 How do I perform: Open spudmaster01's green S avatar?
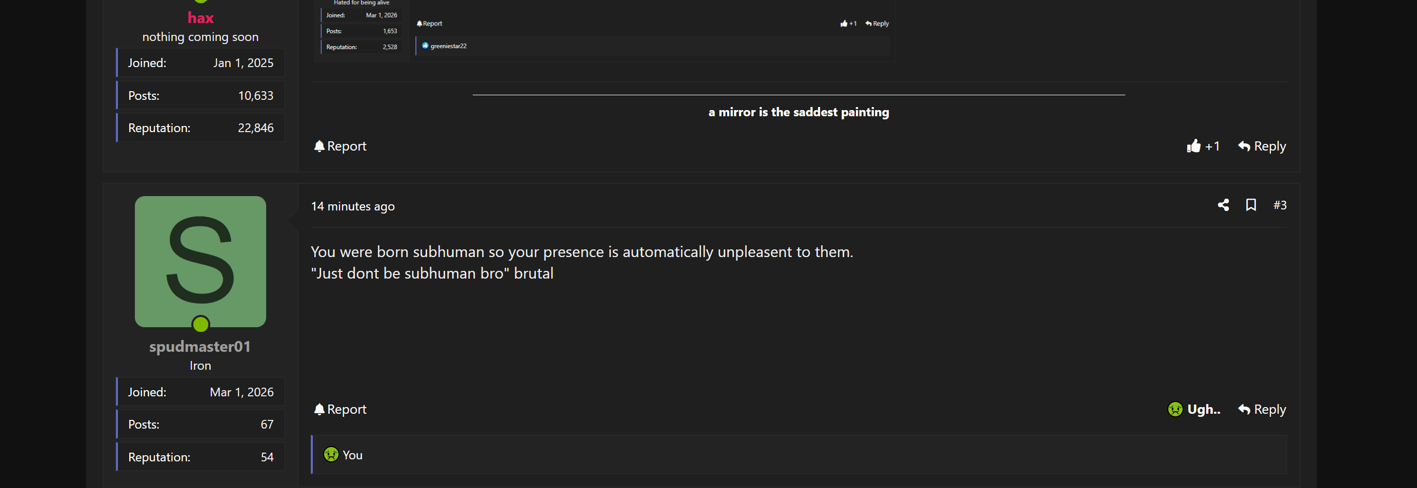tap(200, 261)
